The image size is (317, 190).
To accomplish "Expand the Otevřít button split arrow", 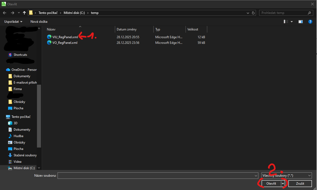I will (x=282, y=184).
